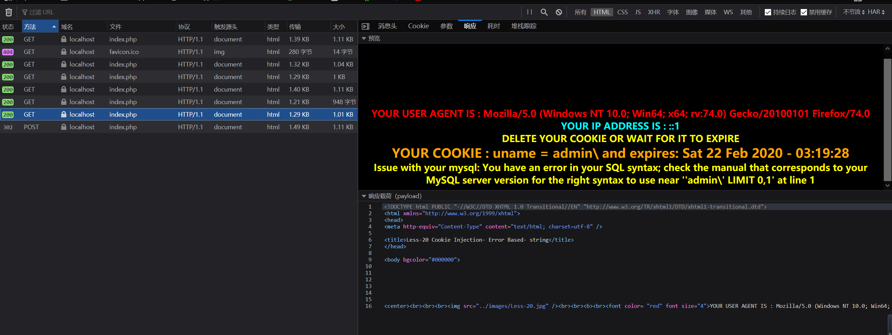Click the pause recording icon
Viewport: 892px width, 335px height.
point(529,12)
